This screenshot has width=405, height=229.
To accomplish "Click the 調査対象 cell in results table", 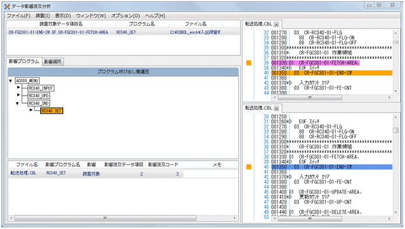I will pyautogui.click(x=91, y=174).
